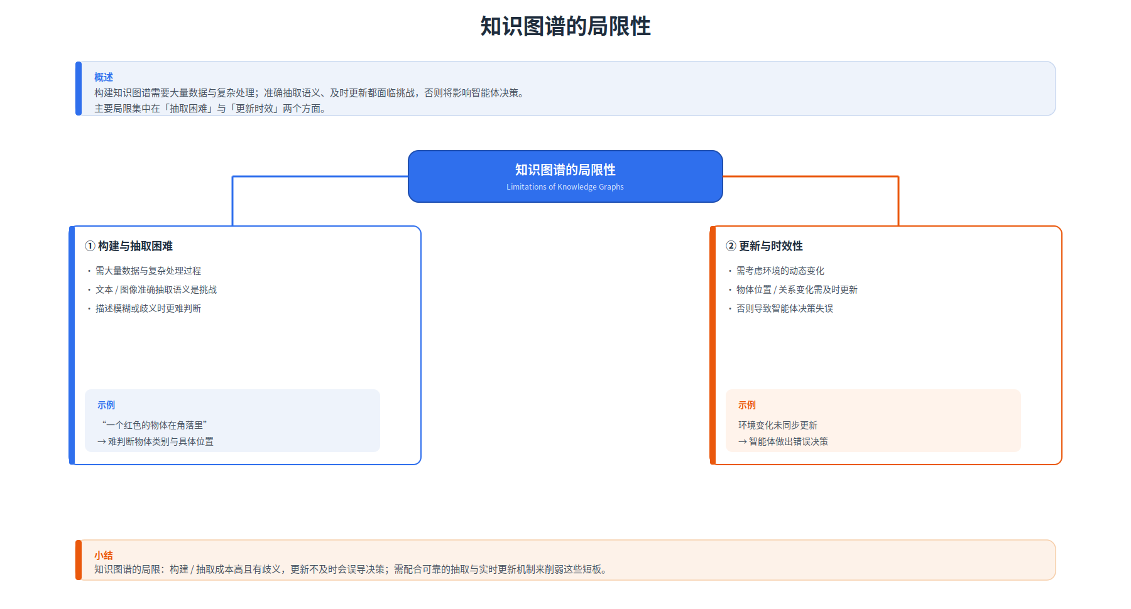Screen dimensions: 1131x609
Task: Click the 小结 heading label
Action: coord(104,555)
